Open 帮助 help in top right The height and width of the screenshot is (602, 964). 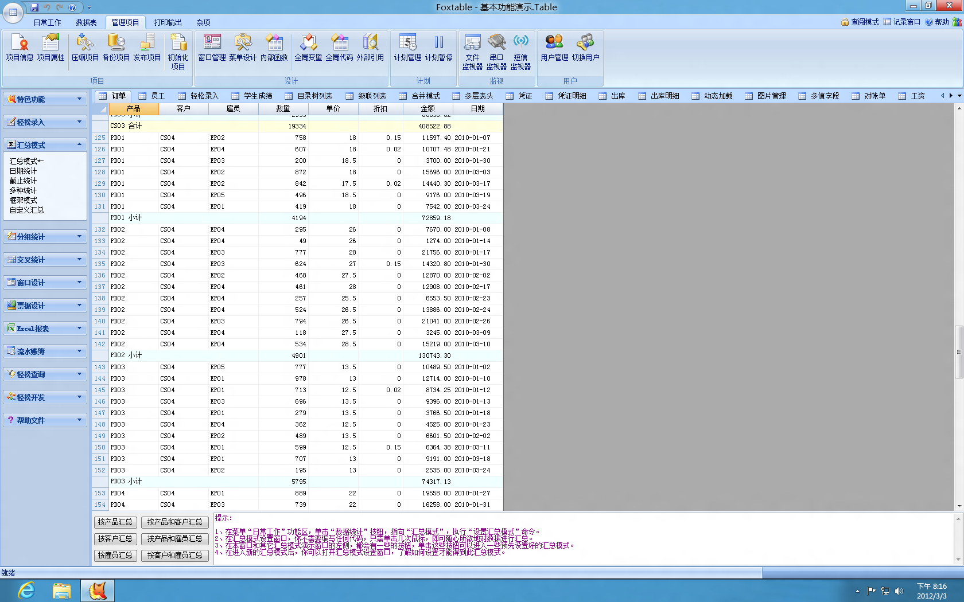(x=937, y=22)
